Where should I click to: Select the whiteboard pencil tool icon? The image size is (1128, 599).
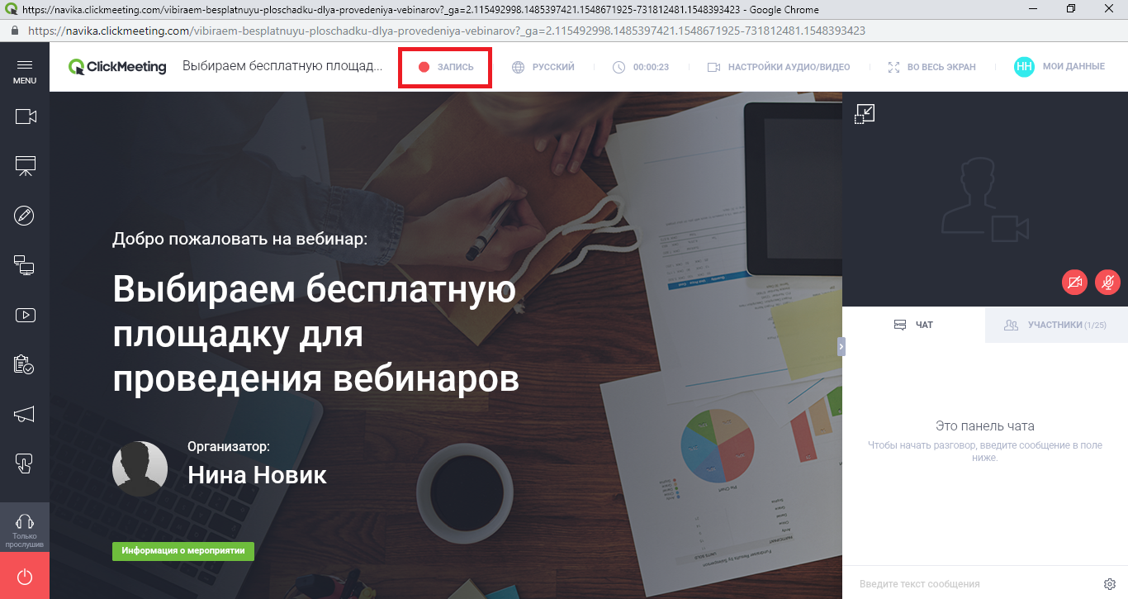(x=25, y=216)
